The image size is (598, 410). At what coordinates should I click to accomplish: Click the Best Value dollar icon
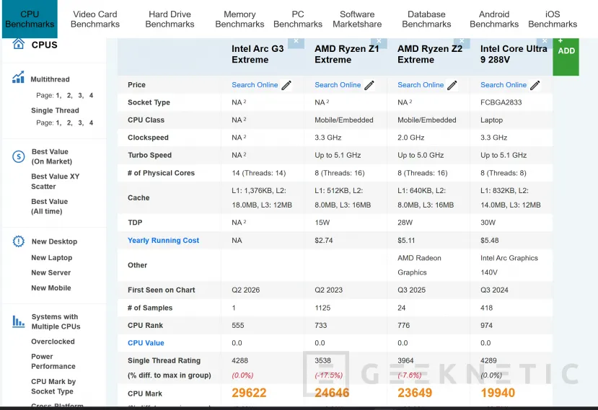(18, 156)
